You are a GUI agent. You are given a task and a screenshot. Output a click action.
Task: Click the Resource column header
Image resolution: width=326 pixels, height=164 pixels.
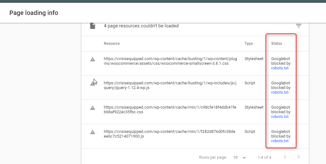[x=112, y=44]
